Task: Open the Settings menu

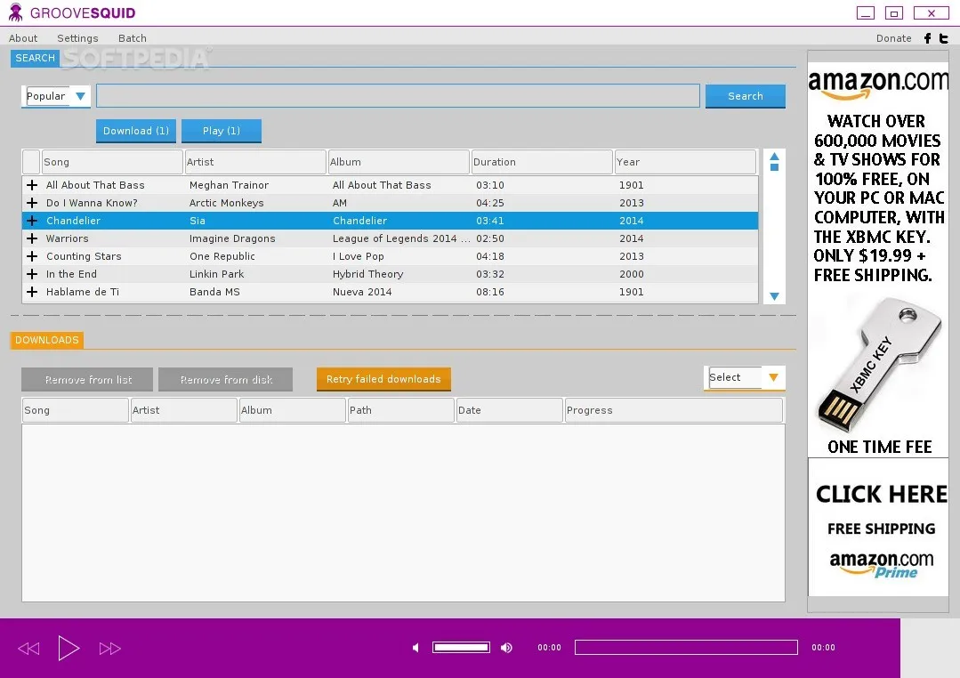Action: click(x=77, y=38)
